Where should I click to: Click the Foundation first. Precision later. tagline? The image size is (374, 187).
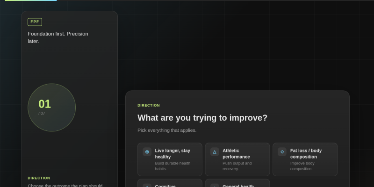click(58, 37)
